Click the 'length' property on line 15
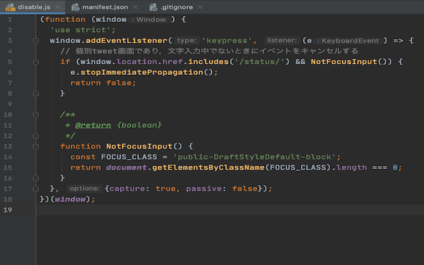The height and width of the screenshot is (265, 424). click(352, 168)
